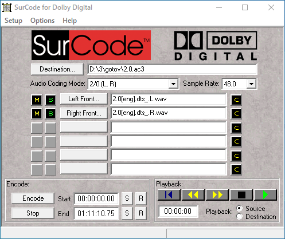This screenshot has width=285, height=239.
Task: Mute the Left Front channel
Action: tap(37, 100)
